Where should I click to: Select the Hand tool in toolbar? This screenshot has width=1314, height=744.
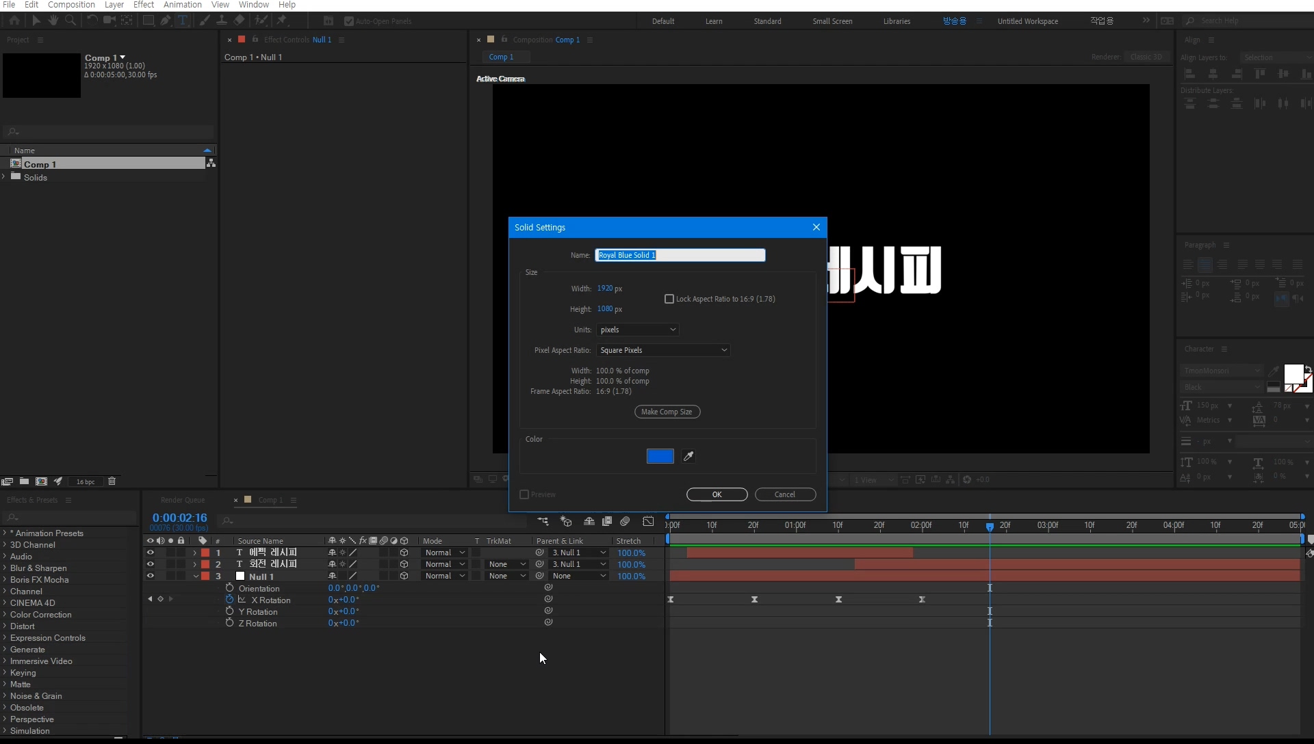click(53, 21)
